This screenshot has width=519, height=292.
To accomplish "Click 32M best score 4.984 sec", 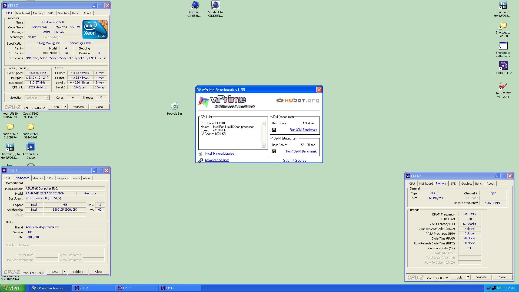I will (309, 123).
